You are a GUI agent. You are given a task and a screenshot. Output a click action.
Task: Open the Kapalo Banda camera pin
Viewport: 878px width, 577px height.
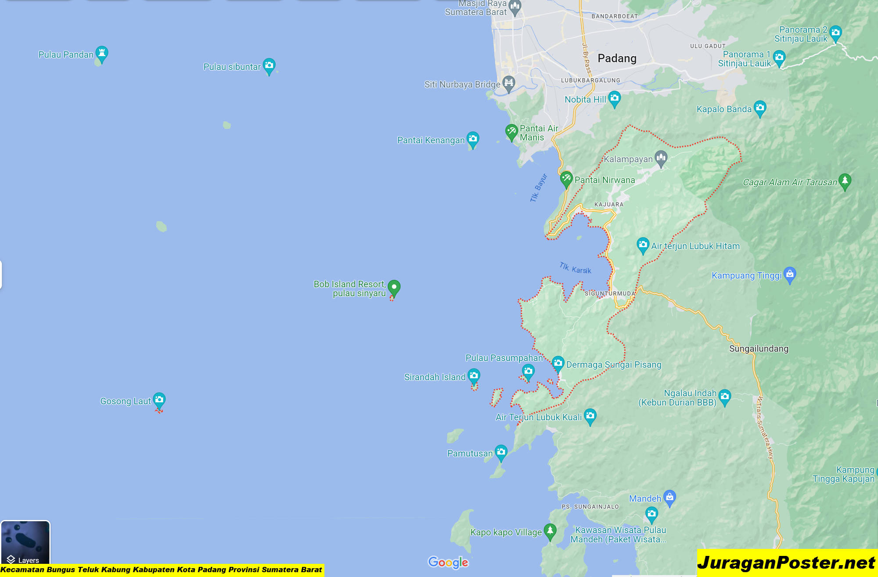[760, 108]
